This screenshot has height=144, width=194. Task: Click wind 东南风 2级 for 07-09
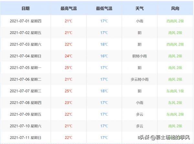175,114
